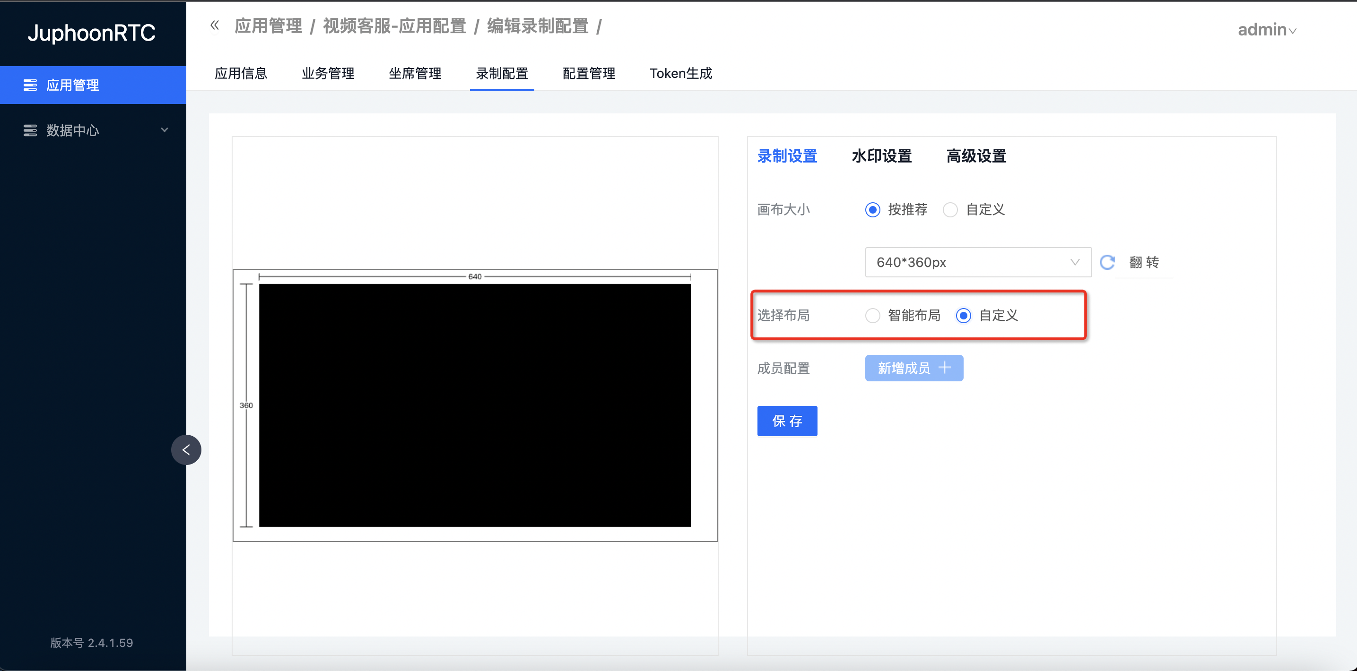Click the double-chevron back icon in breadcrumb

pyautogui.click(x=214, y=25)
